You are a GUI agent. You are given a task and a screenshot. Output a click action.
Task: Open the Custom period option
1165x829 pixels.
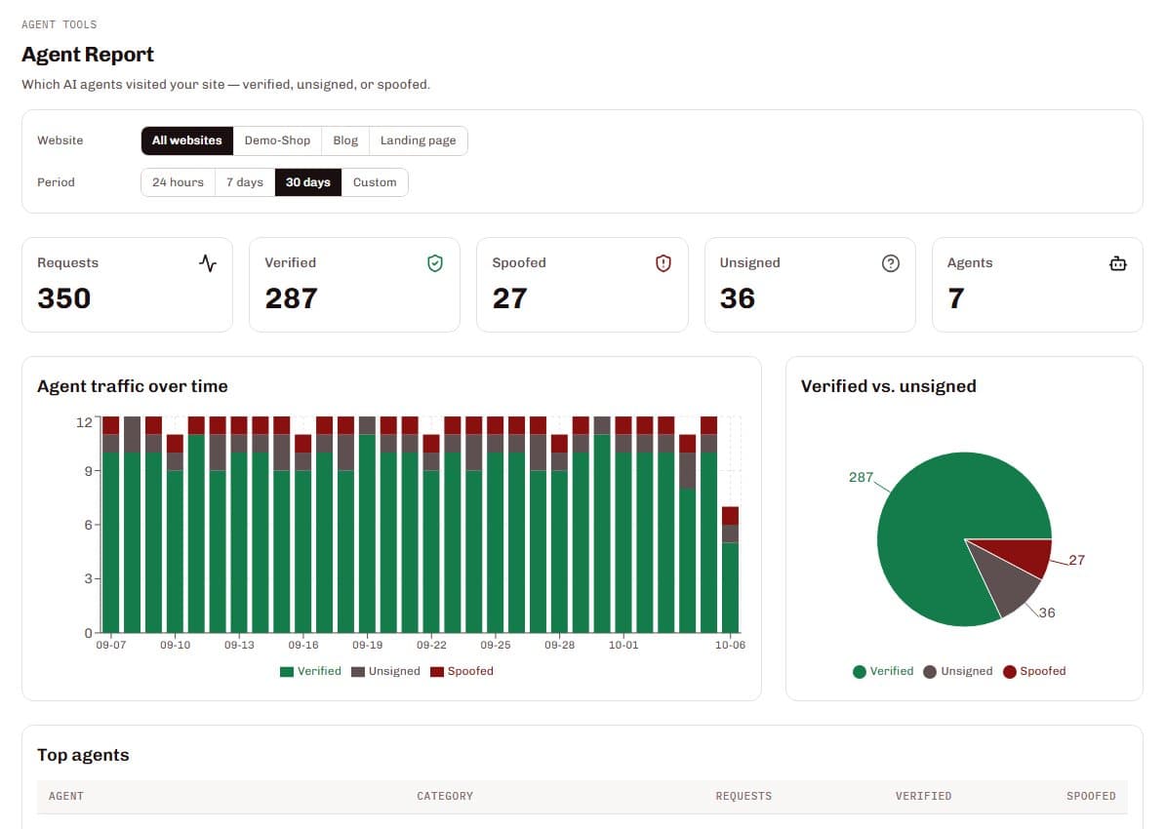coord(375,182)
